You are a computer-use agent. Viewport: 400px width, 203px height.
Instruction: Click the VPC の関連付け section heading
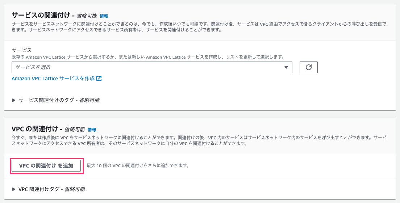click(x=35, y=129)
